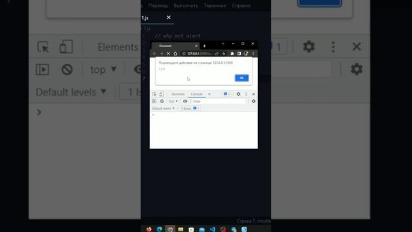Open the Терминал menu in VS Code
Screen dimensions: 412x232
pos(215,6)
